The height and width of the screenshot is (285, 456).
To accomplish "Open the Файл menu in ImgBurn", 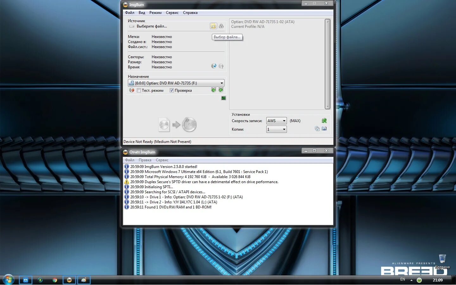I will point(130,13).
